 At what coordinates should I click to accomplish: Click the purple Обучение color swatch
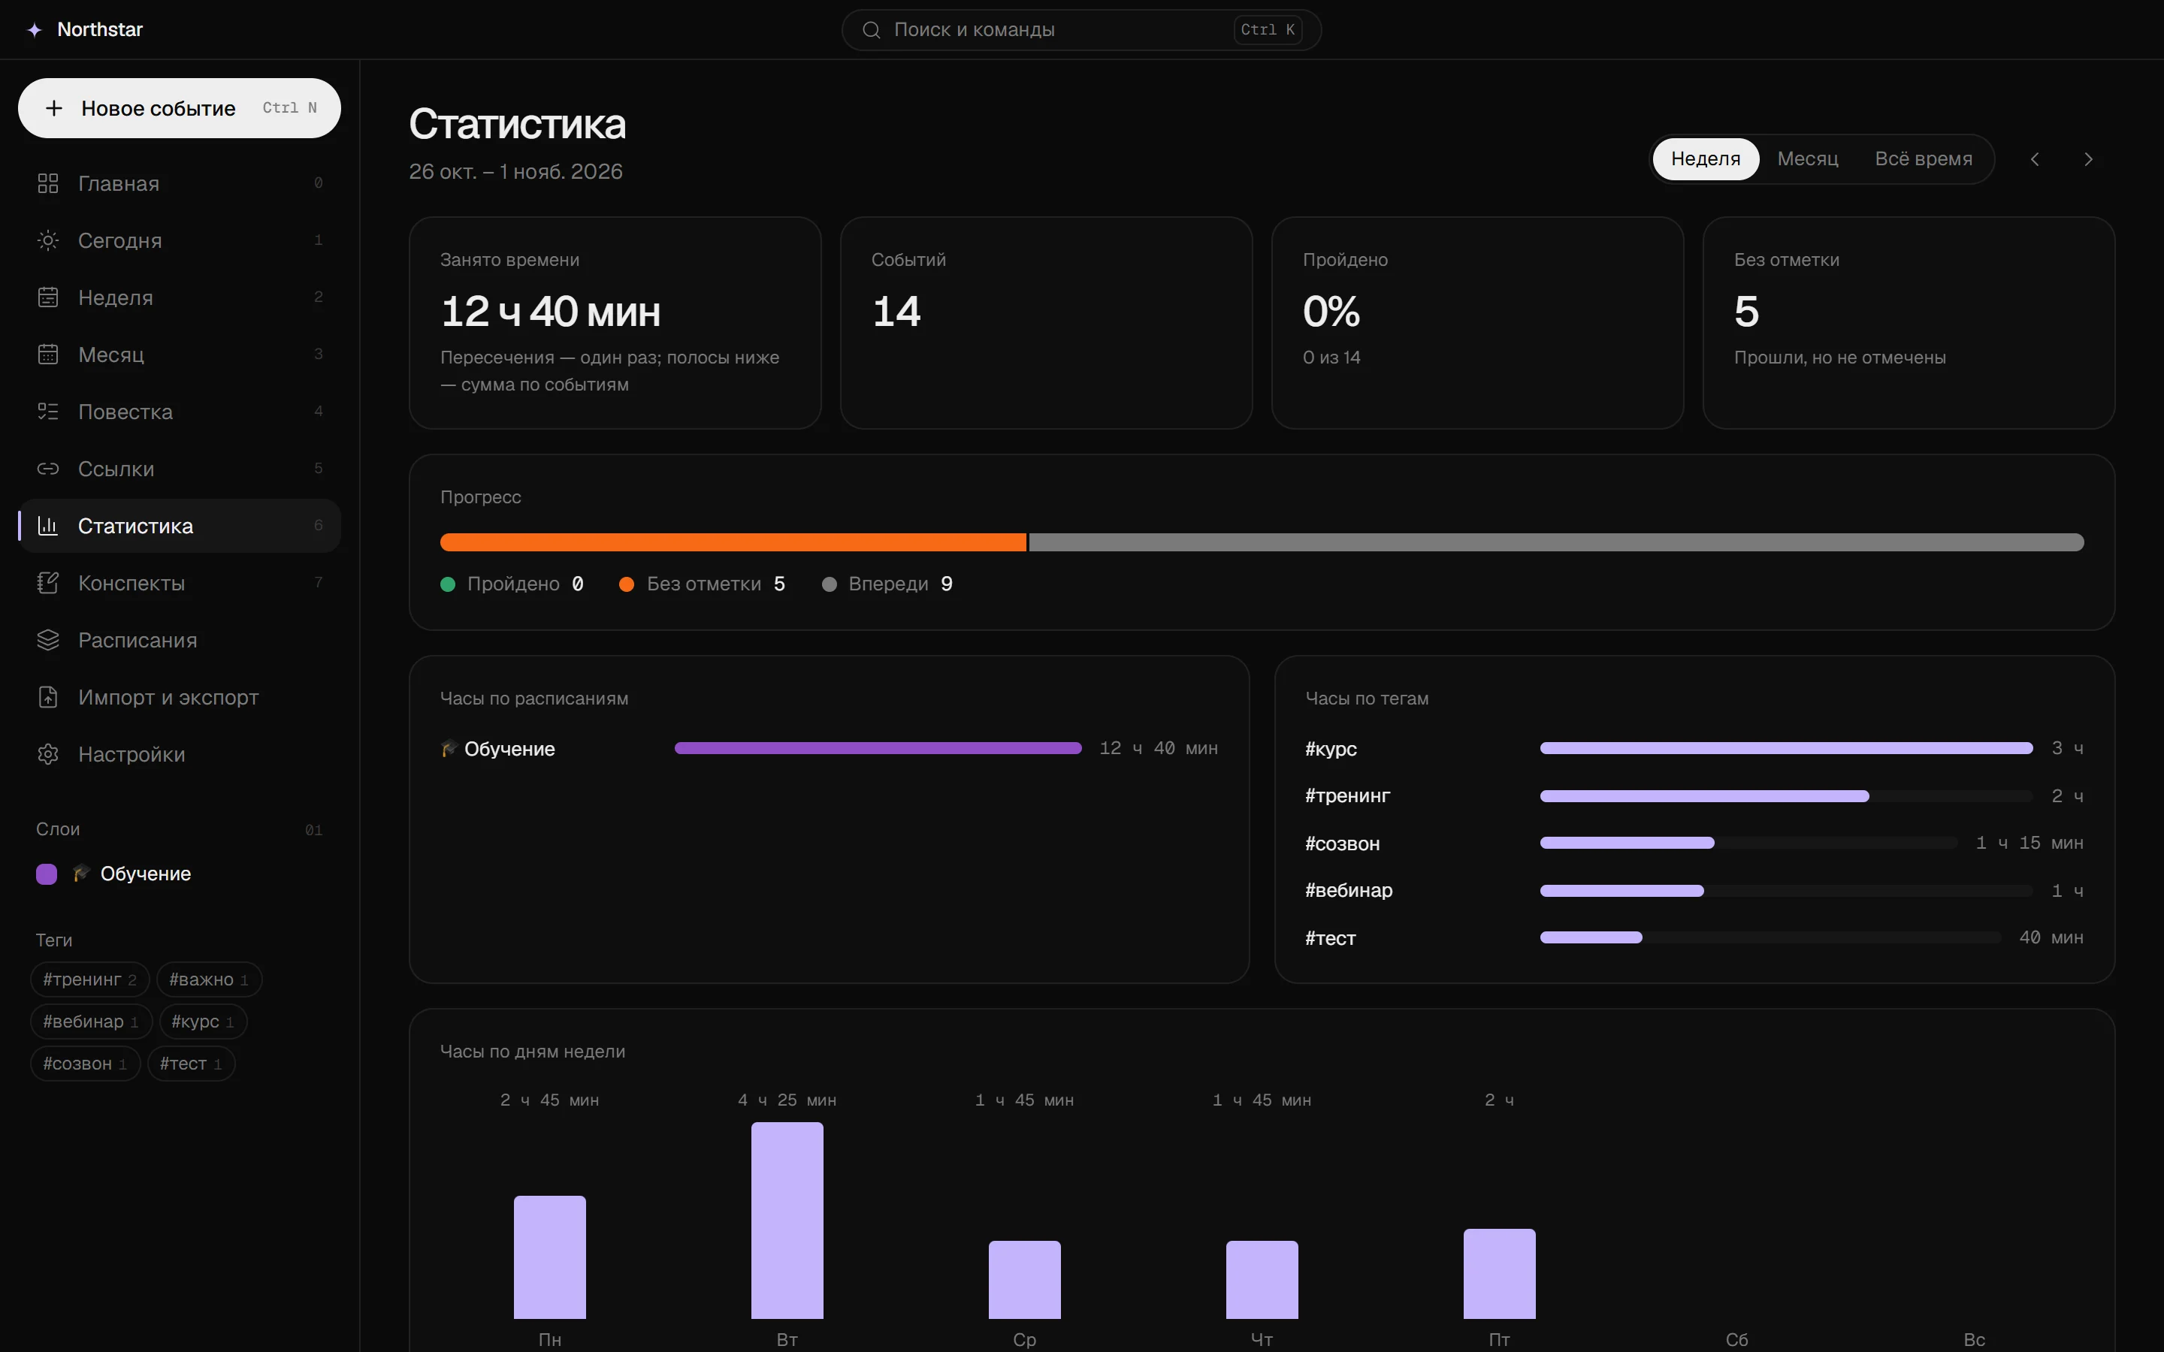click(47, 874)
